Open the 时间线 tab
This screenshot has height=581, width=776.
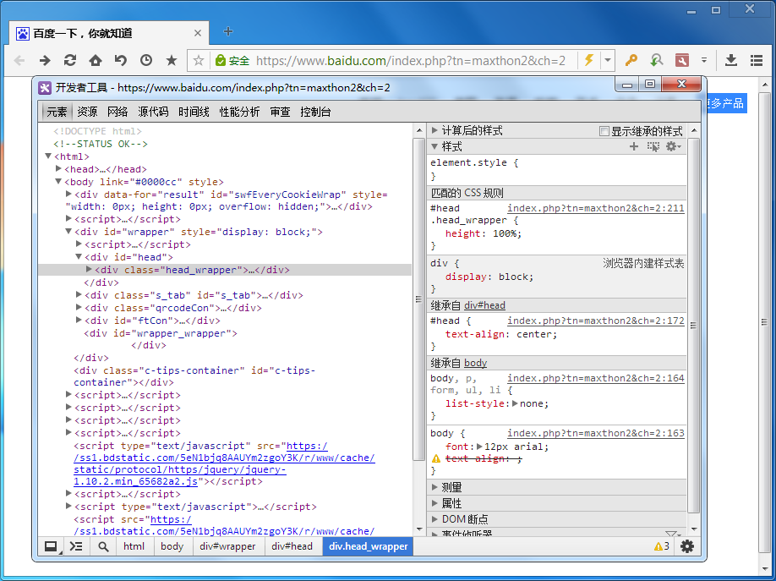pos(194,112)
